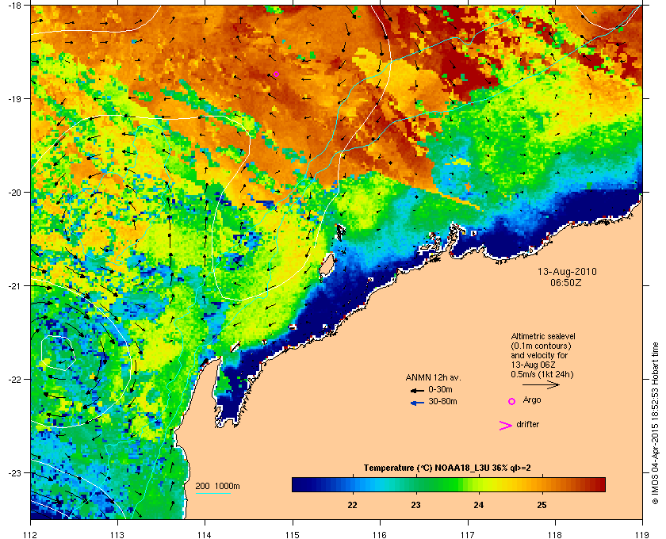Click the ANMN 12h av. legend heading
This screenshot has height=539, width=666.
[x=433, y=377]
